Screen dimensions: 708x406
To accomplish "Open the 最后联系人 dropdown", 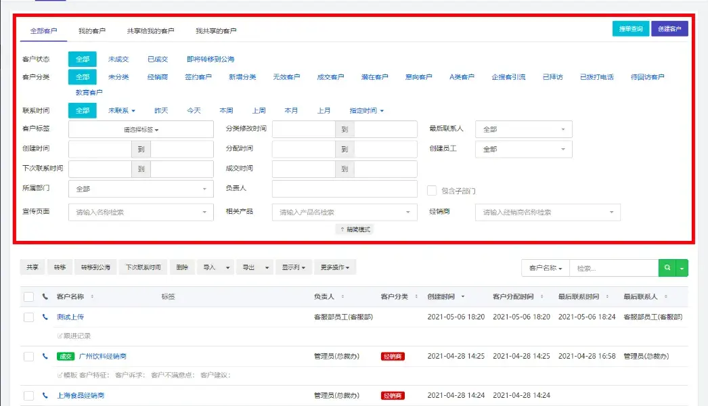I will [524, 129].
